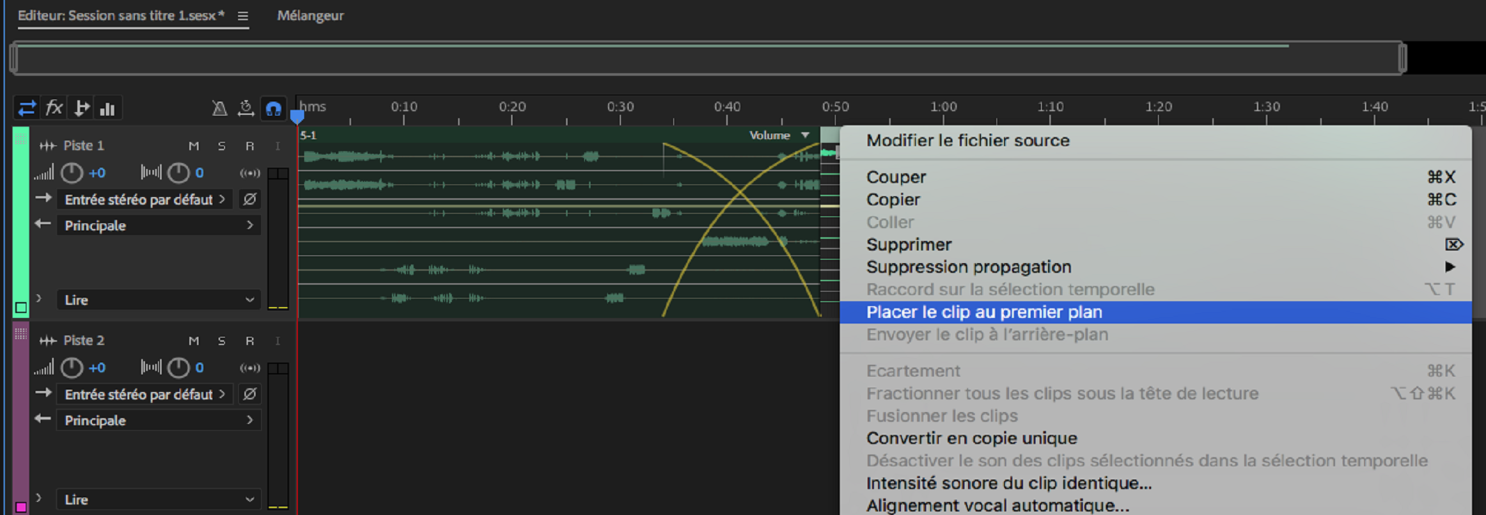Toggle phase invert on Piste 1 input

[x=249, y=199]
